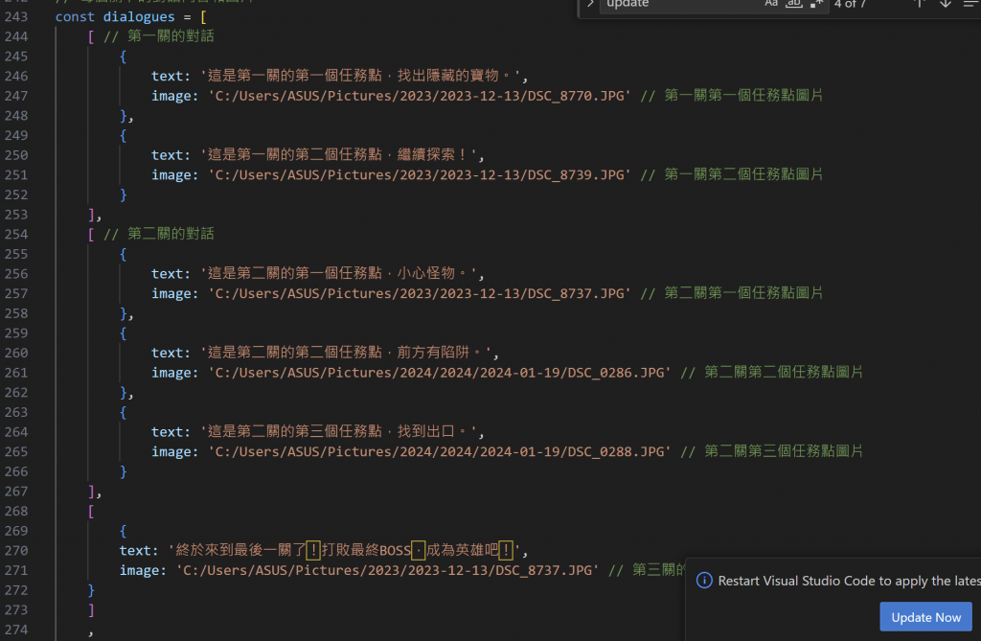Click the 'dialogues' variable name
The width and height of the screenshot is (981, 641).
[139, 17]
